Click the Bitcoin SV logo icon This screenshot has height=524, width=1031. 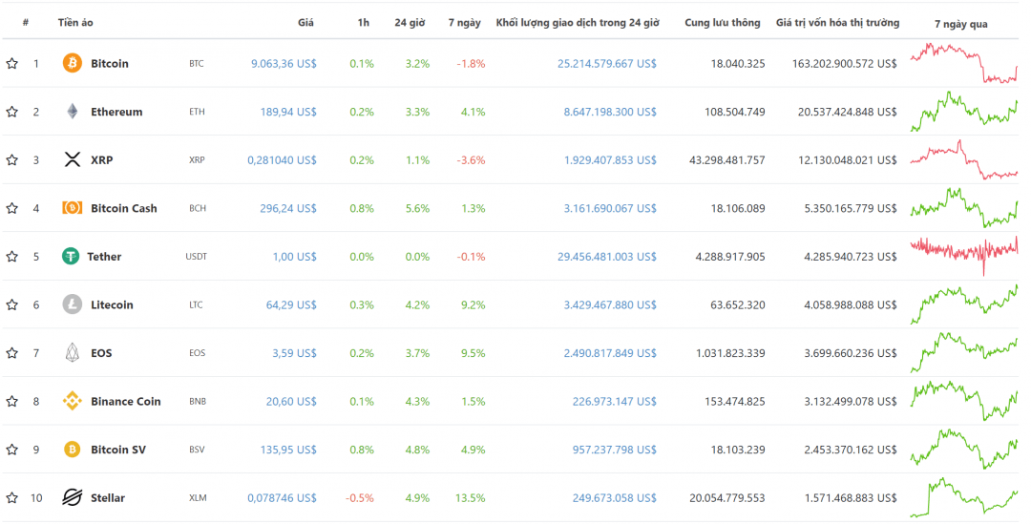pos(73,449)
